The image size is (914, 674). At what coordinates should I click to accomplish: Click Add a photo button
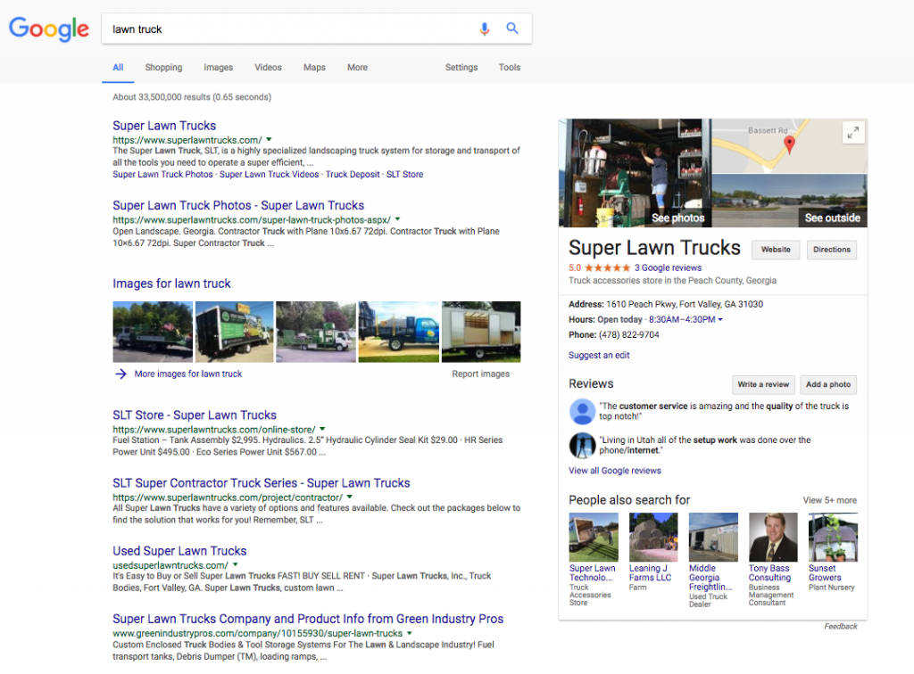click(828, 385)
